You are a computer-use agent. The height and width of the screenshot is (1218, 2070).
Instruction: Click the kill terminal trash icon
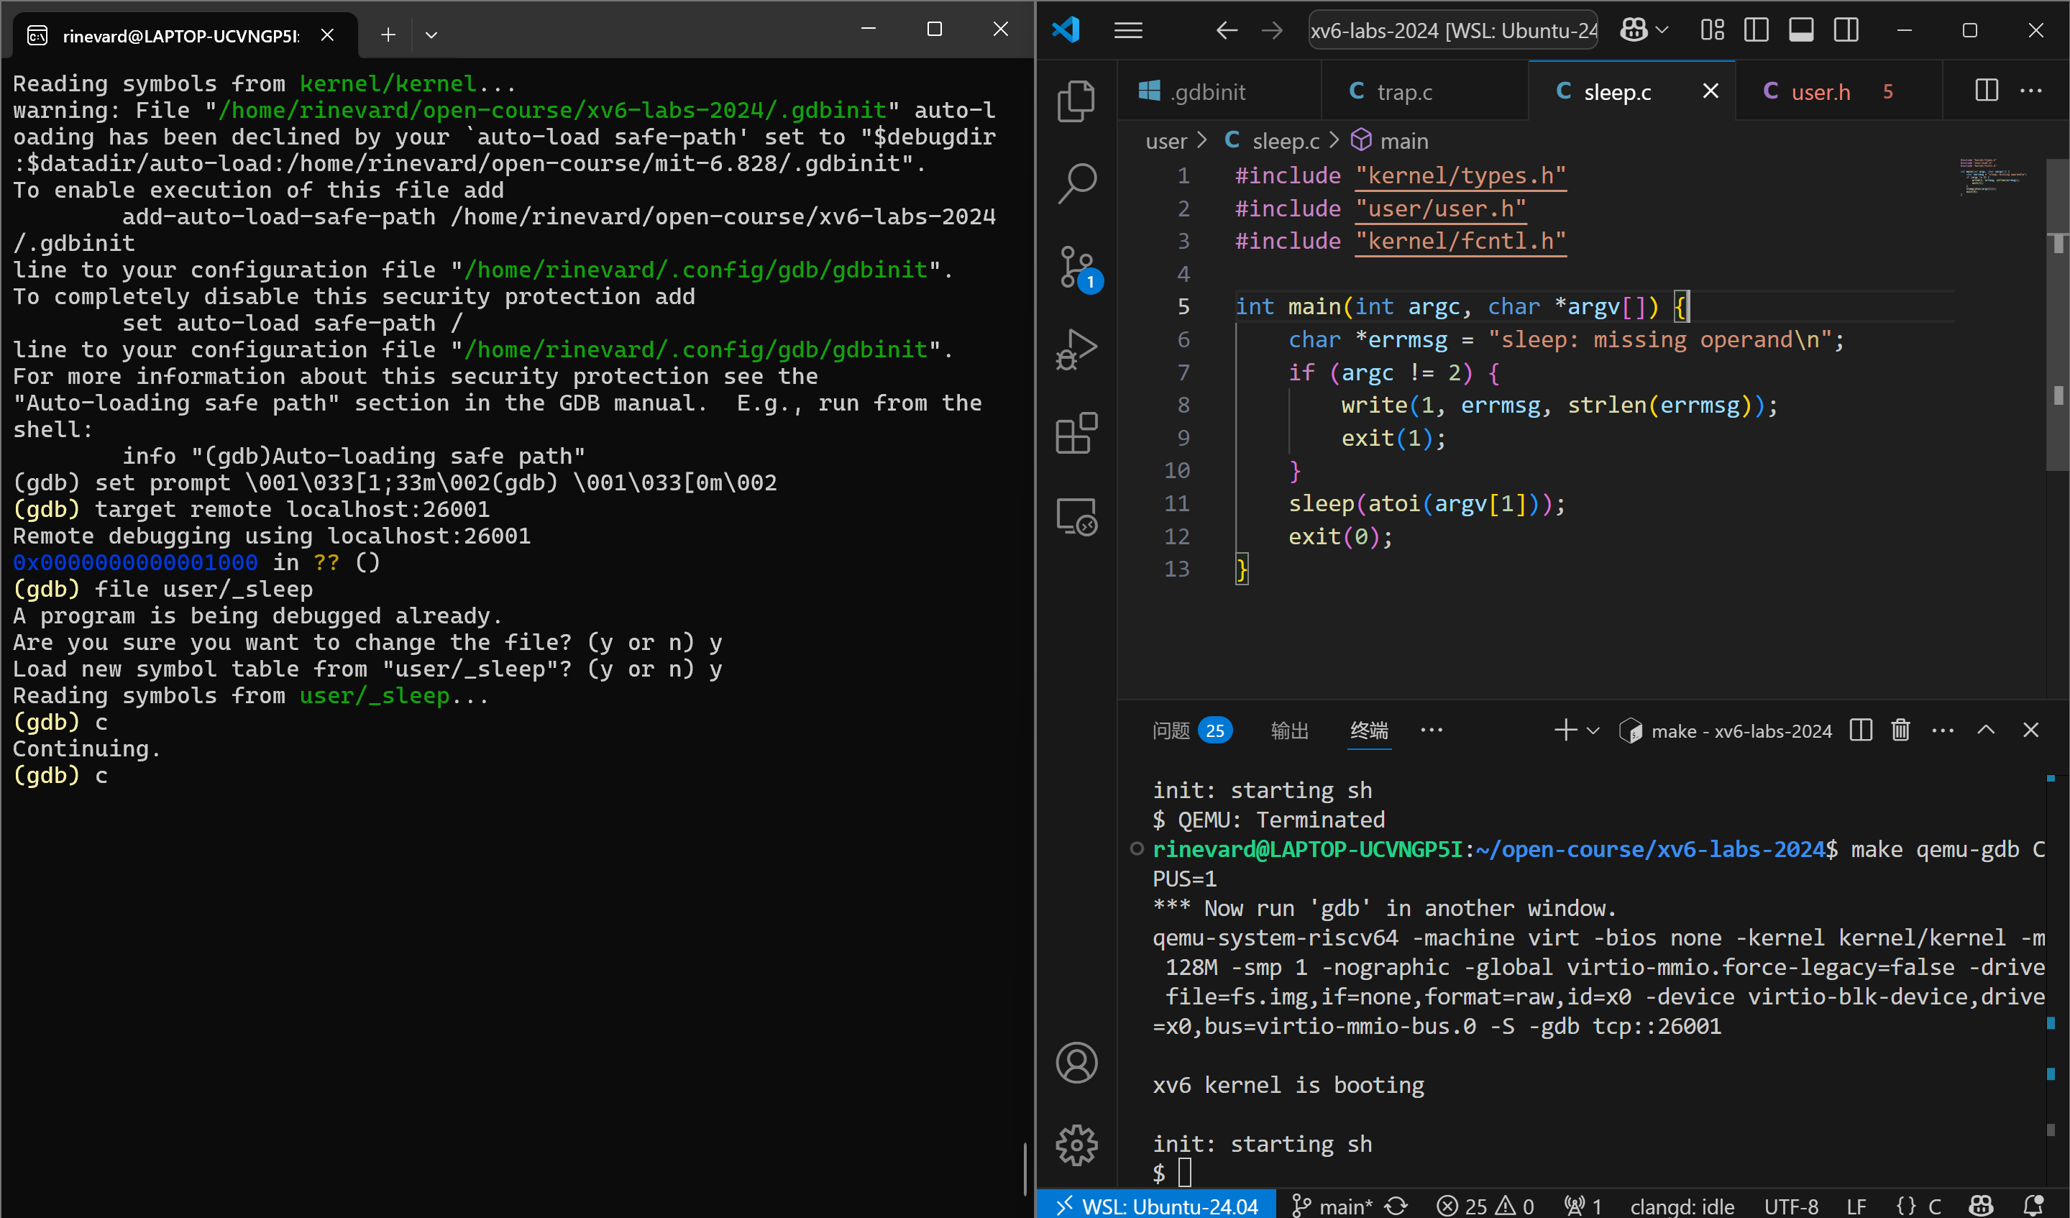point(1900,730)
